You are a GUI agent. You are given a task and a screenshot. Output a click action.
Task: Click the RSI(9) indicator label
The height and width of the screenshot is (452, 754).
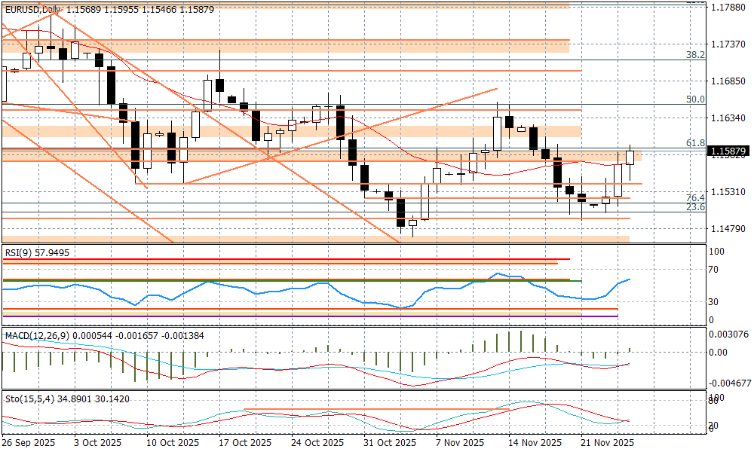point(37,253)
